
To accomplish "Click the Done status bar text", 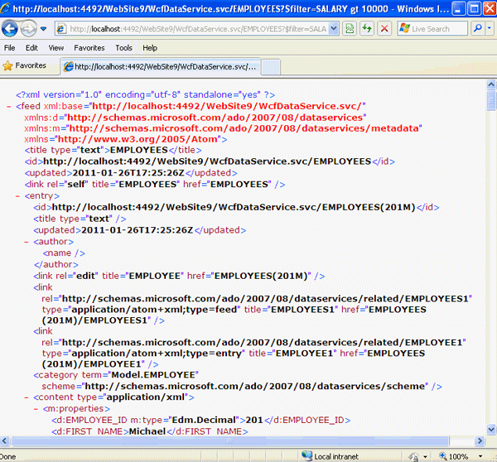I will [8, 456].
